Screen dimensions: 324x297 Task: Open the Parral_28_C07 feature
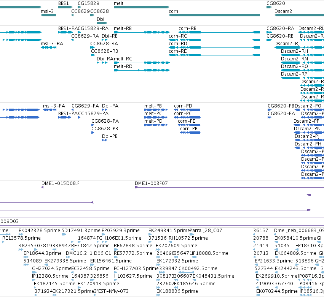pos(206,231)
